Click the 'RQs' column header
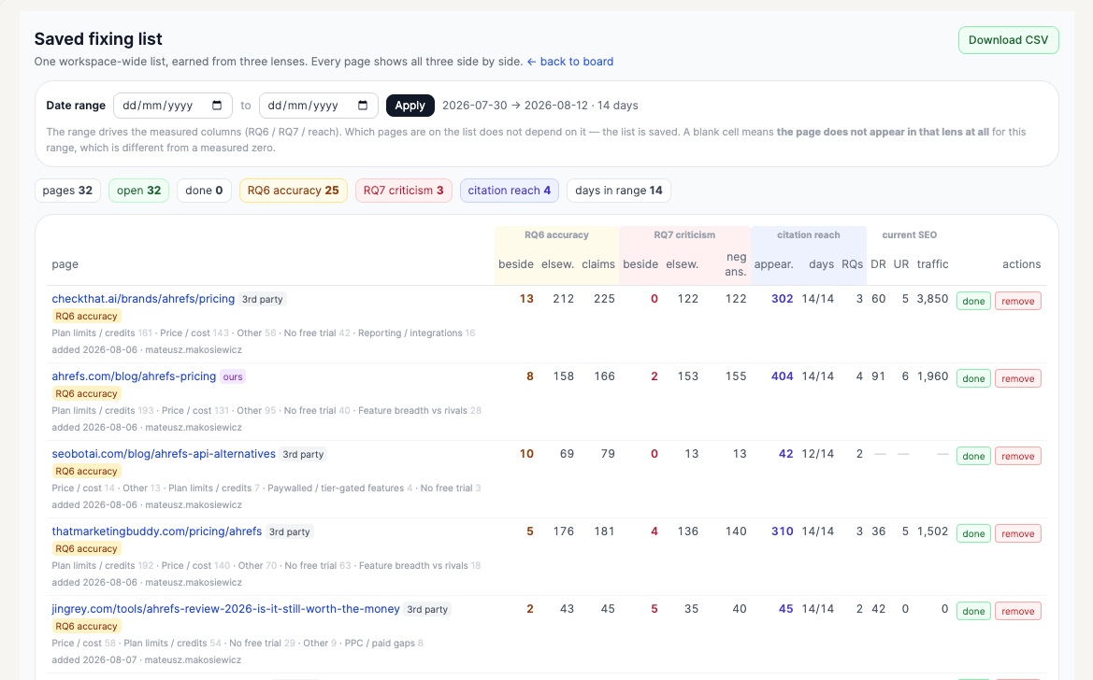Viewport: 1093px width, 680px height. point(852,264)
